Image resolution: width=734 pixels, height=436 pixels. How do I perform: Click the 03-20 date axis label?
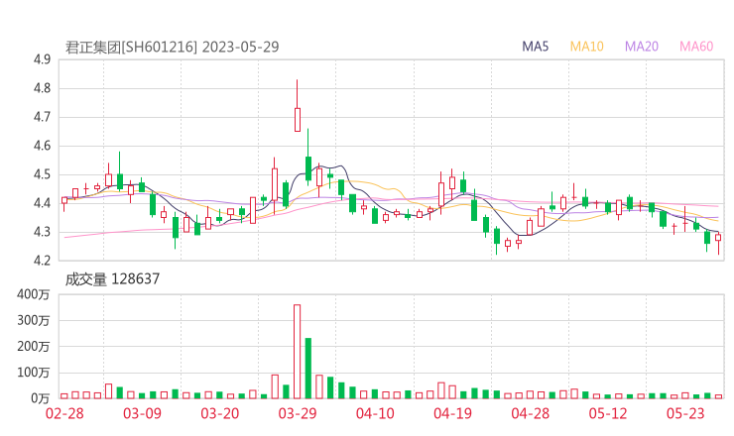tap(219, 413)
